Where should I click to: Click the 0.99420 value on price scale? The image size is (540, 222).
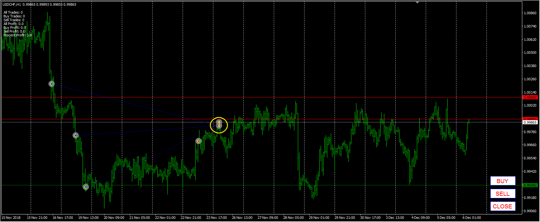click(530, 171)
